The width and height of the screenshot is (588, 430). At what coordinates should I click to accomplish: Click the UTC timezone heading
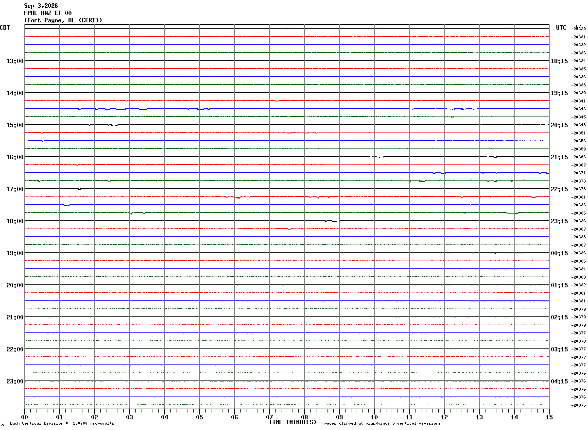coord(561,28)
